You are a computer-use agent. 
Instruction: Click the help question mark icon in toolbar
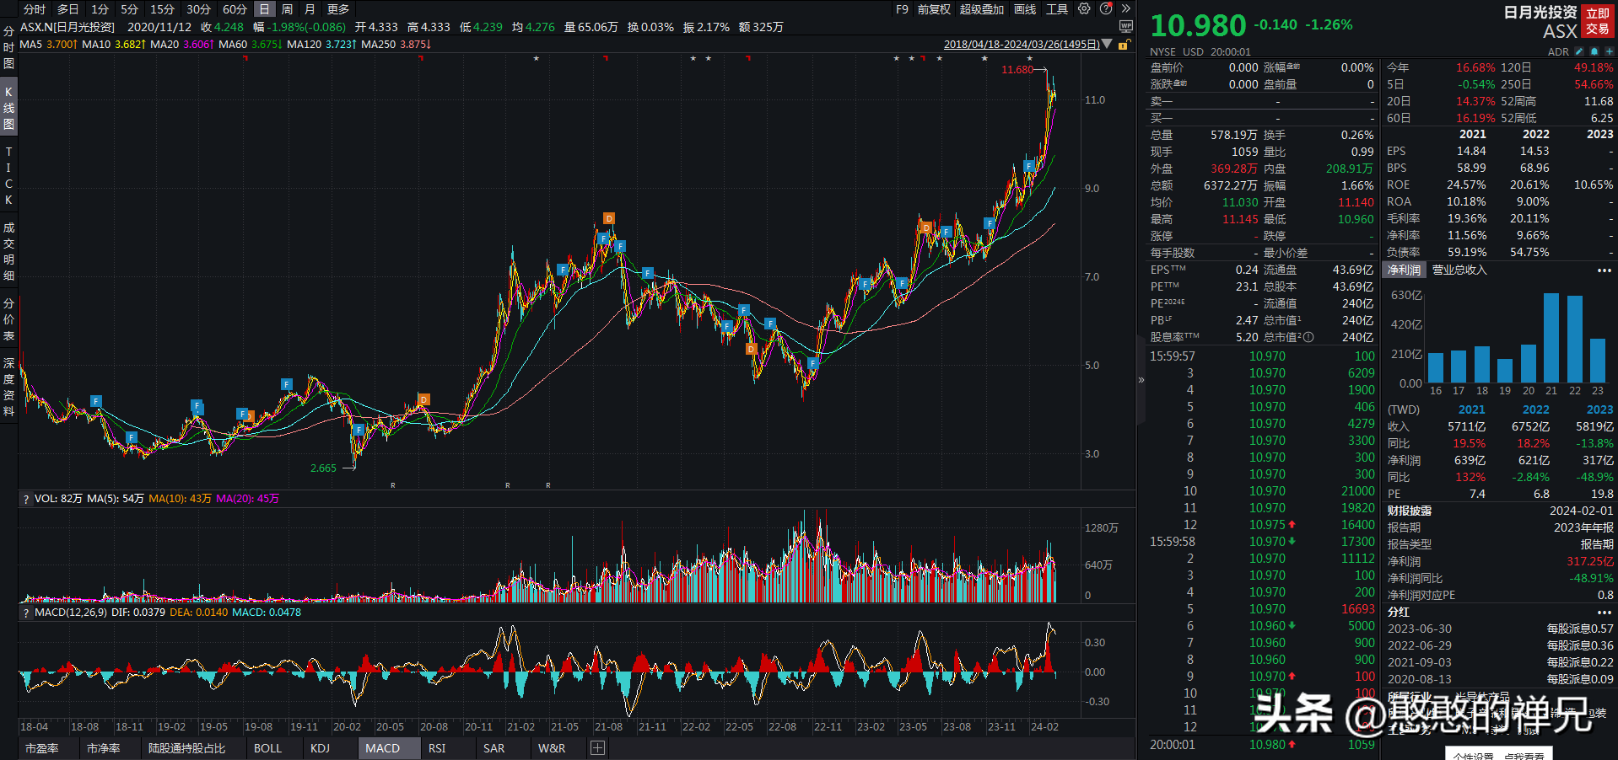click(1106, 9)
